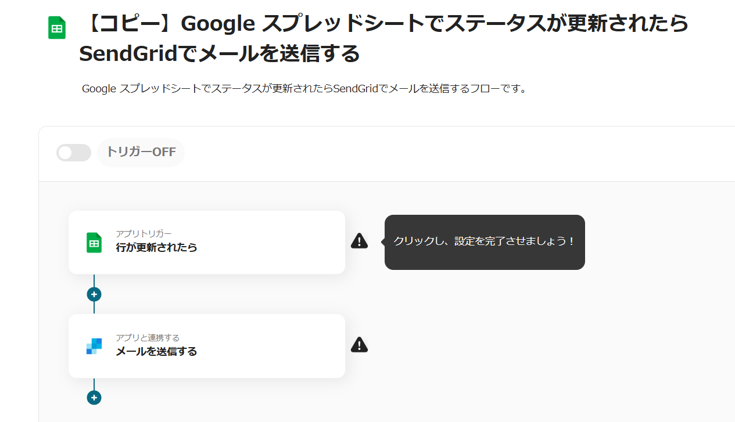Select the 行が更新されたら step title text
This screenshot has height=422, width=735.
[156, 247]
